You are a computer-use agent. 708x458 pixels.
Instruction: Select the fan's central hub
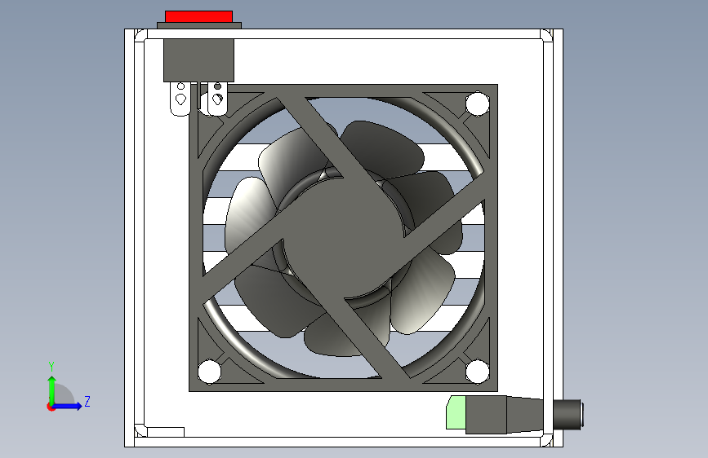(x=343, y=236)
